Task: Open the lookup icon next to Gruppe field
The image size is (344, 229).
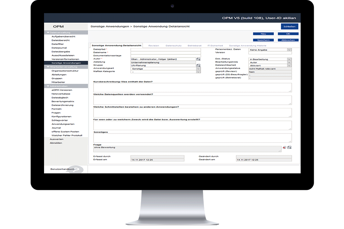Action: click(198, 66)
